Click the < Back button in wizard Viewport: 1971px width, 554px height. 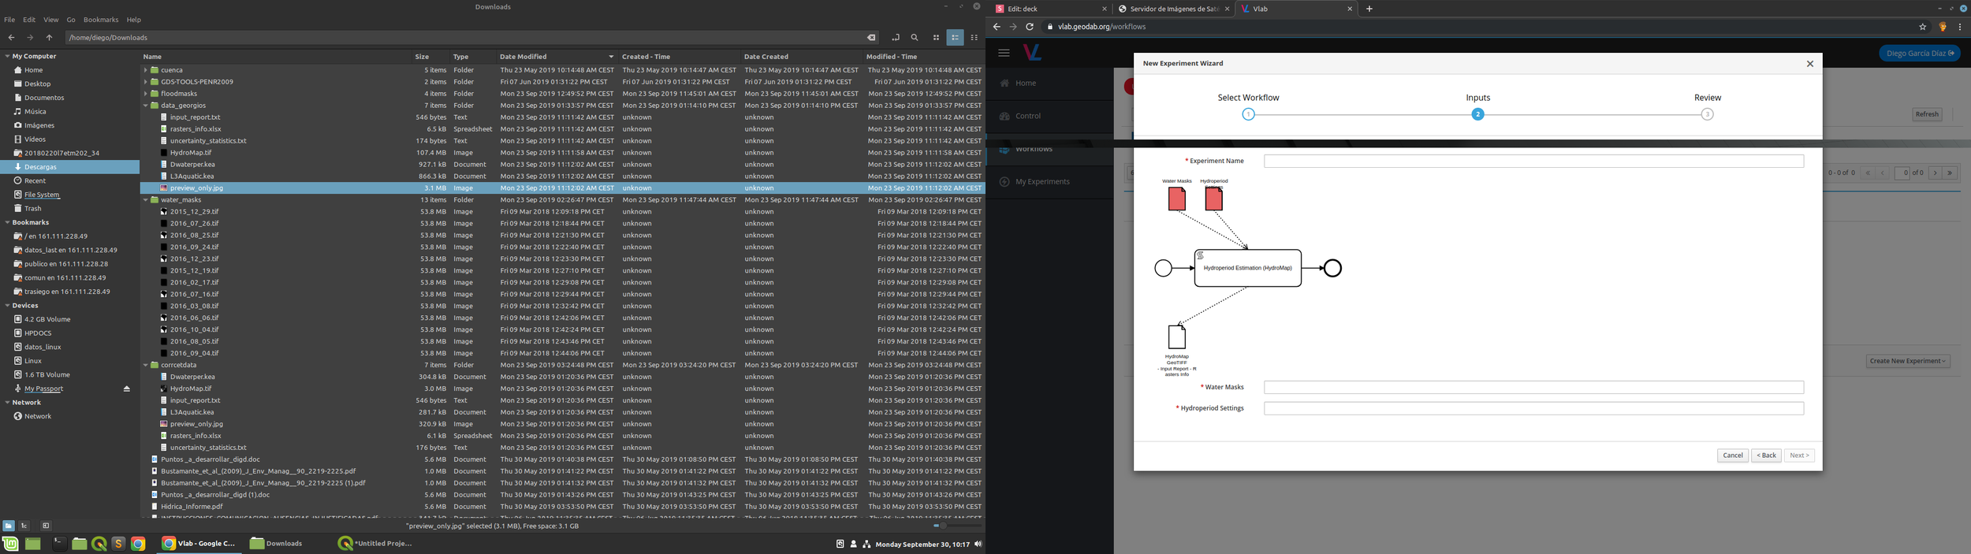point(1766,455)
